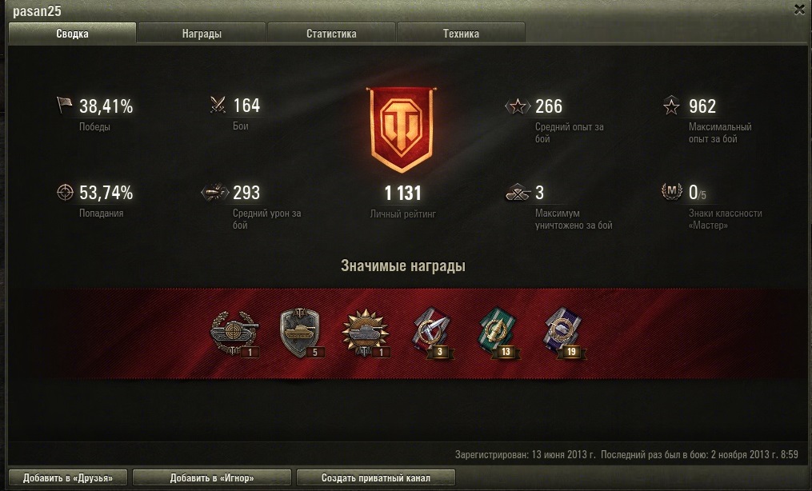The image size is (812, 491).
Task: Click the average experience star icon
Action: (x=518, y=106)
